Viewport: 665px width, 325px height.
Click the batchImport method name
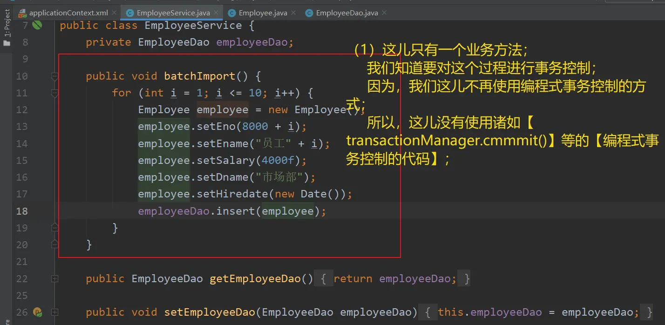pyautogui.click(x=199, y=76)
